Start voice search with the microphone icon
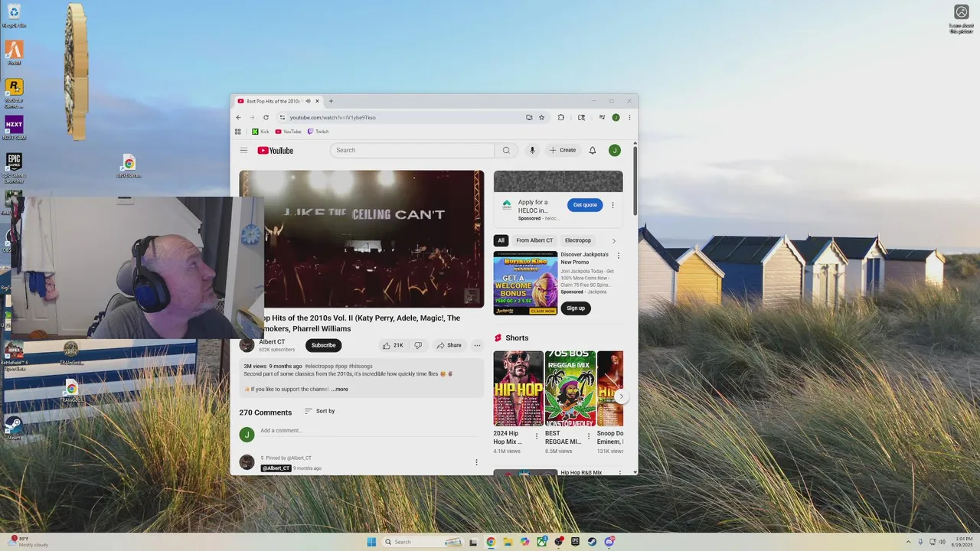Screen dimensions: 980x551 click(532, 150)
